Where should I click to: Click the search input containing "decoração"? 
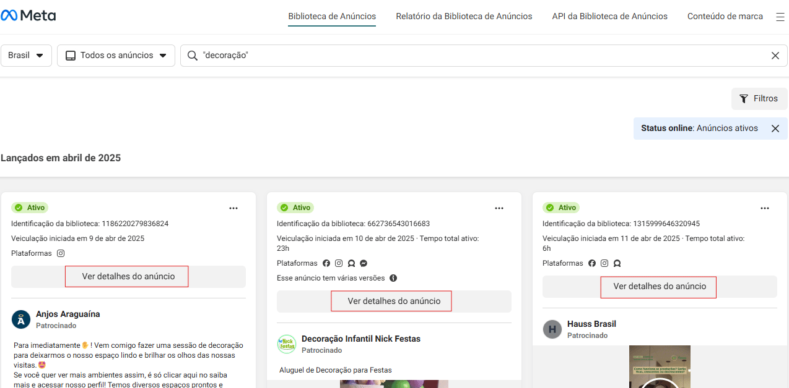tap(483, 56)
